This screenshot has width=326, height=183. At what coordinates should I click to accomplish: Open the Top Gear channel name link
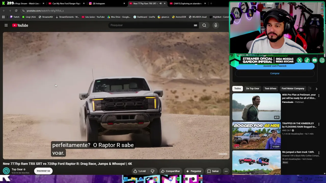17,169
